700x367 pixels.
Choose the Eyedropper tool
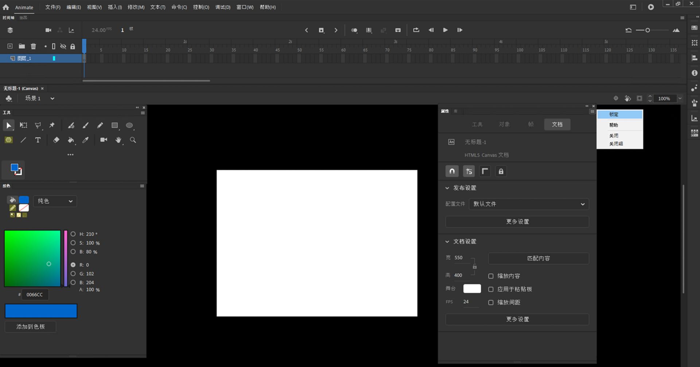[x=86, y=140]
